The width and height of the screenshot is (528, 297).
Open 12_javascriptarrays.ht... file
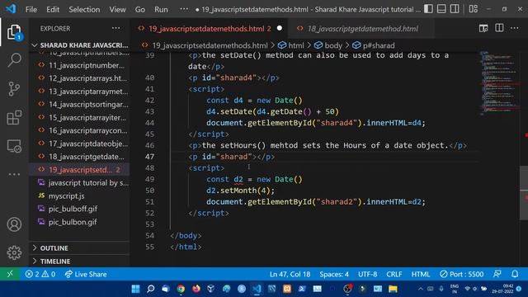point(79,78)
